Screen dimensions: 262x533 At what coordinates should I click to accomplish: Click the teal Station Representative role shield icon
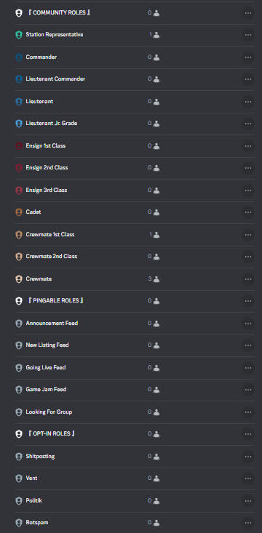(19, 35)
